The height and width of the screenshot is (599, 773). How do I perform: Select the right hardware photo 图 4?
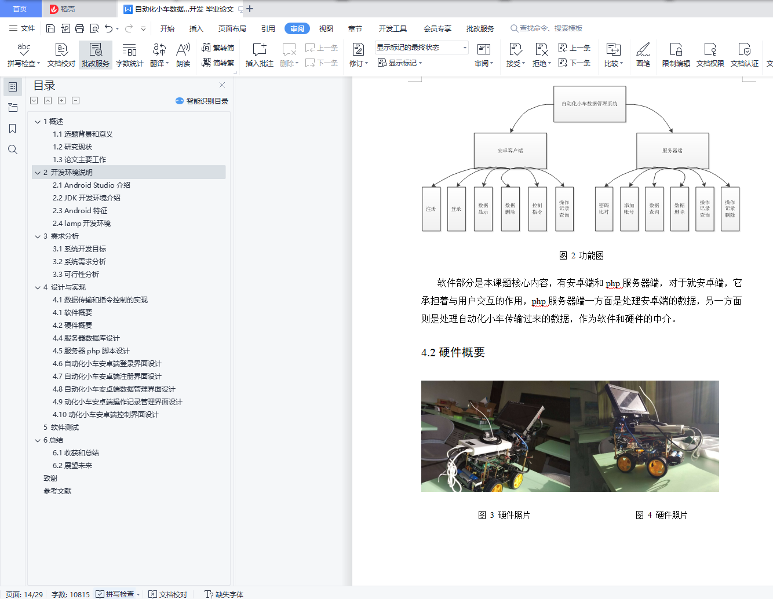coord(644,436)
